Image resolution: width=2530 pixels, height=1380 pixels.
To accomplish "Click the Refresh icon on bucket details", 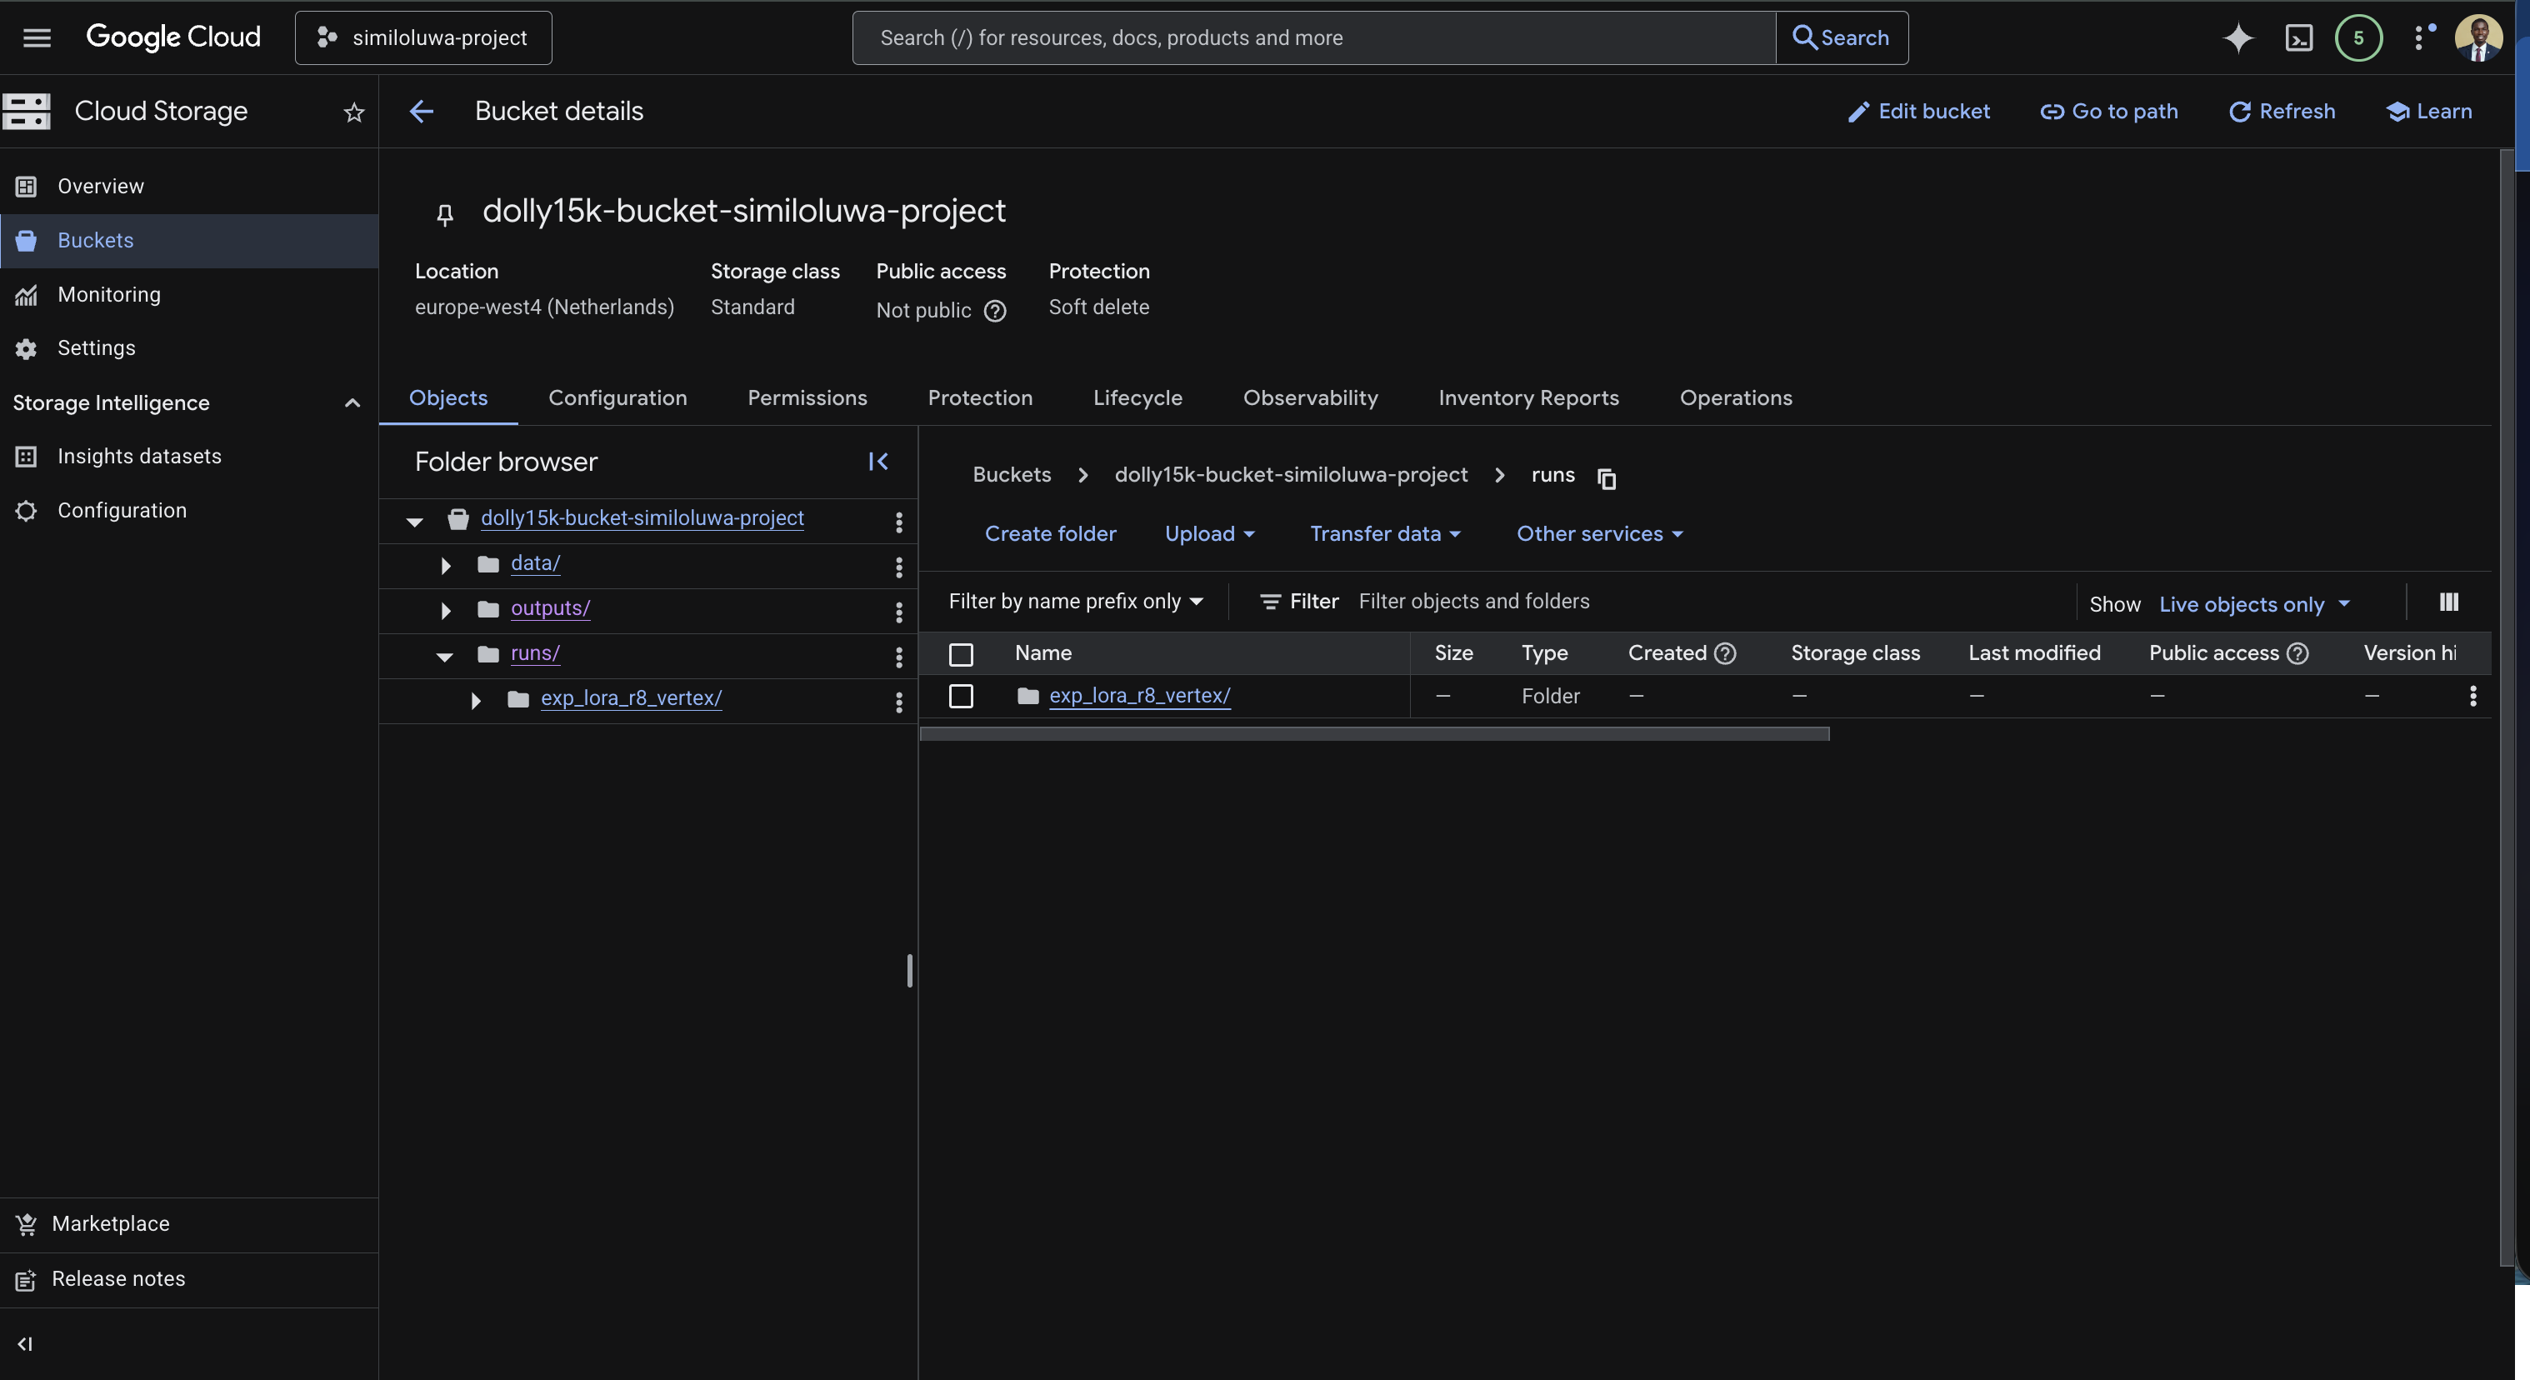I will pyautogui.click(x=2242, y=111).
